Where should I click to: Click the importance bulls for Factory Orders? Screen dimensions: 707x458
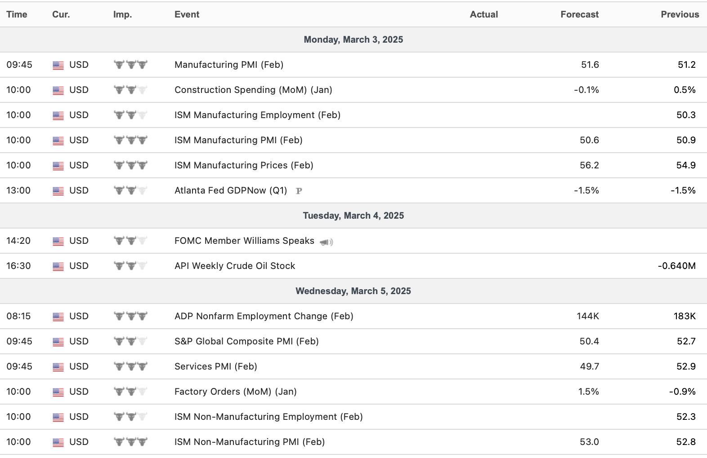tap(130, 392)
